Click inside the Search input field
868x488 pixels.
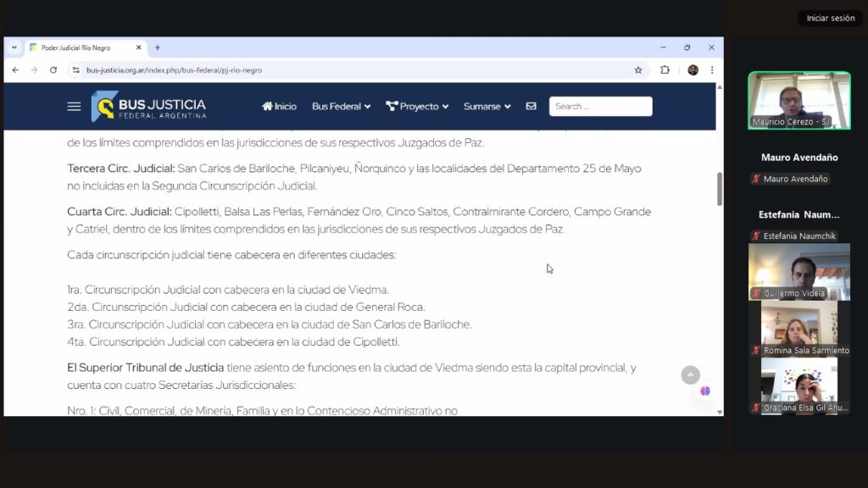(600, 107)
